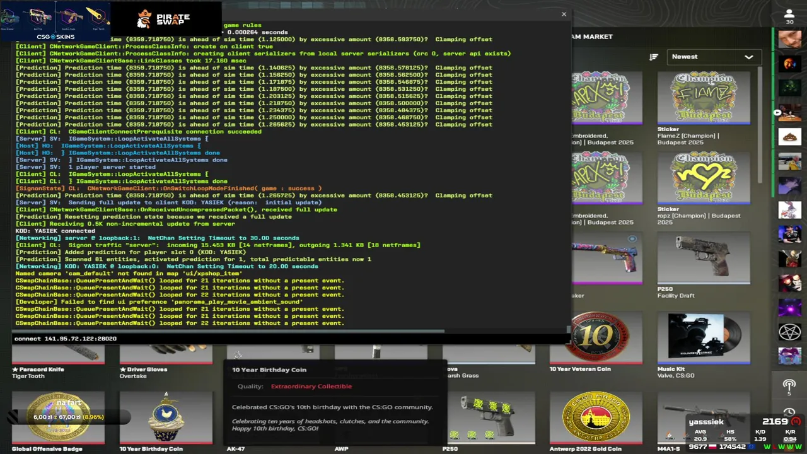Open the green skull friend avatar
This screenshot has height=454, width=807.
pyautogui.click(x=789, y=88)
